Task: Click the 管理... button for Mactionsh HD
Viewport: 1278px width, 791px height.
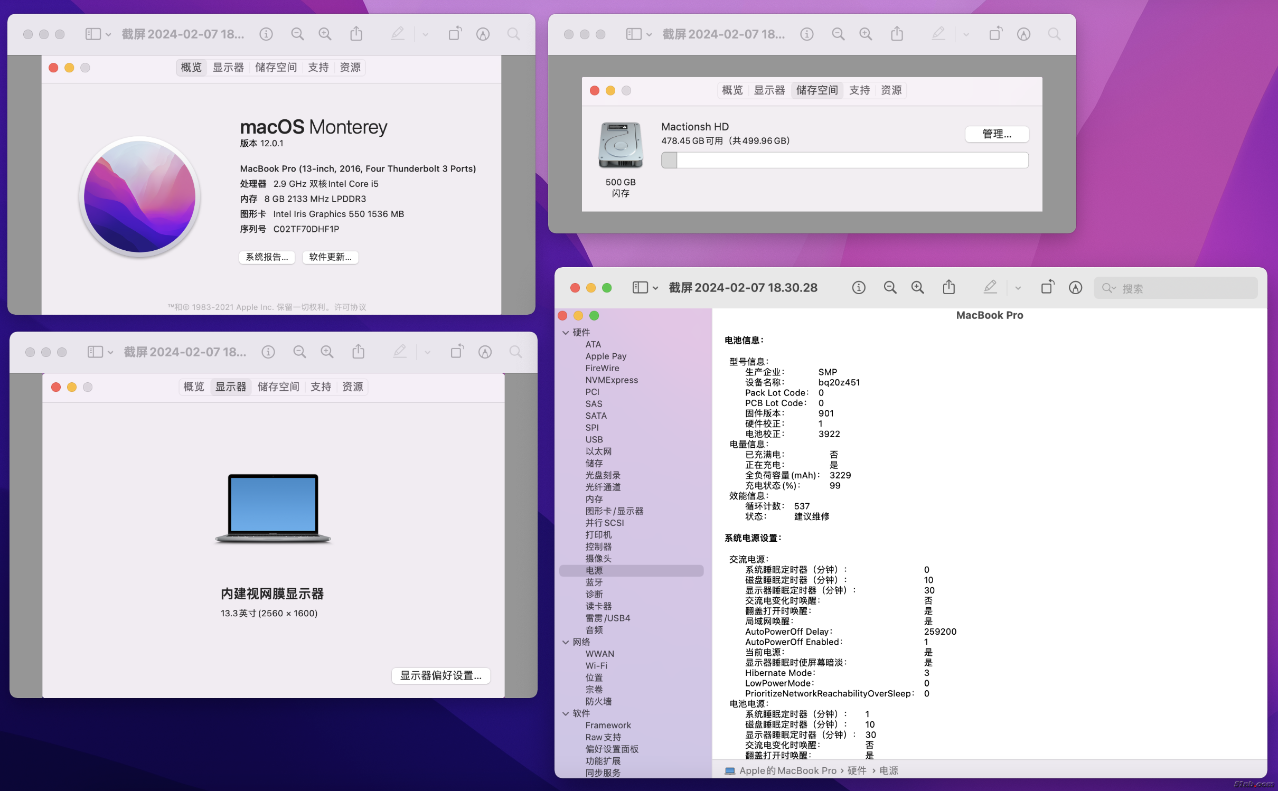Action: tap(997, 134)
